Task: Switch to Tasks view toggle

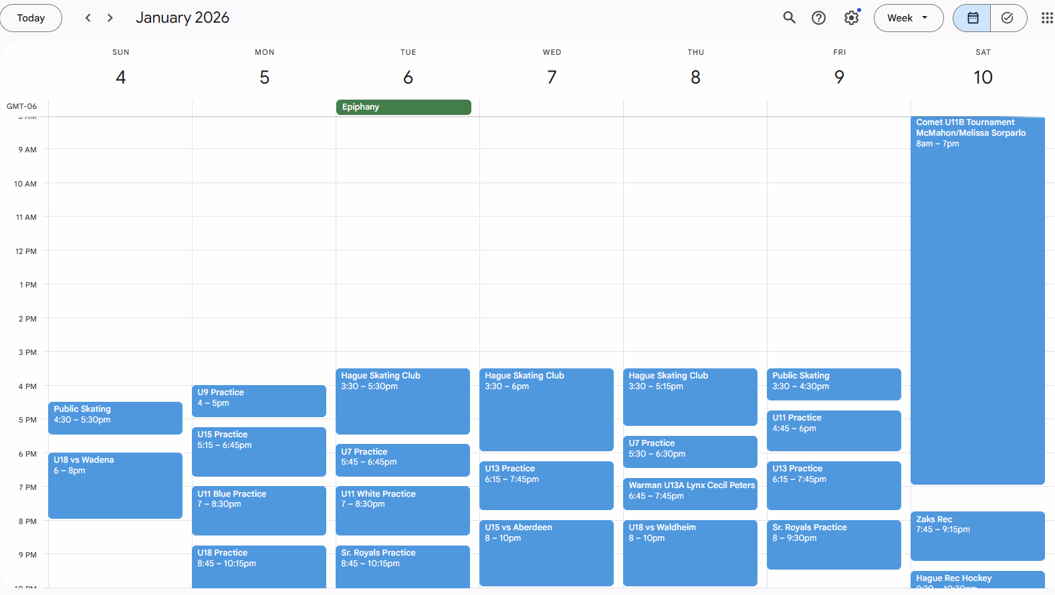Action: pyautogui.click(x=1008, y=18)
